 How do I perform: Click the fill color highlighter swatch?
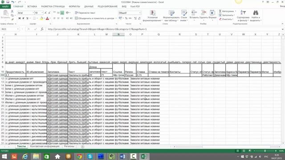coord(41,18)
